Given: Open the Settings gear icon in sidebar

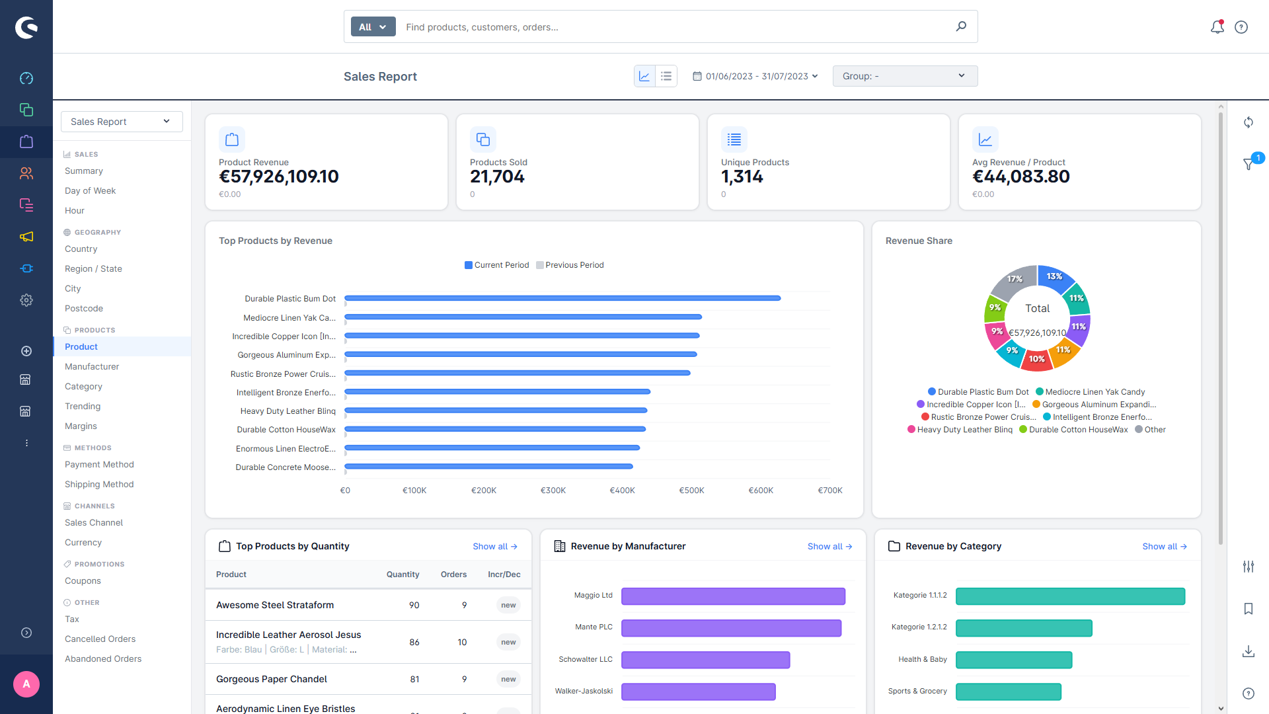Looking at the screenshot, I should coord(26,300).
